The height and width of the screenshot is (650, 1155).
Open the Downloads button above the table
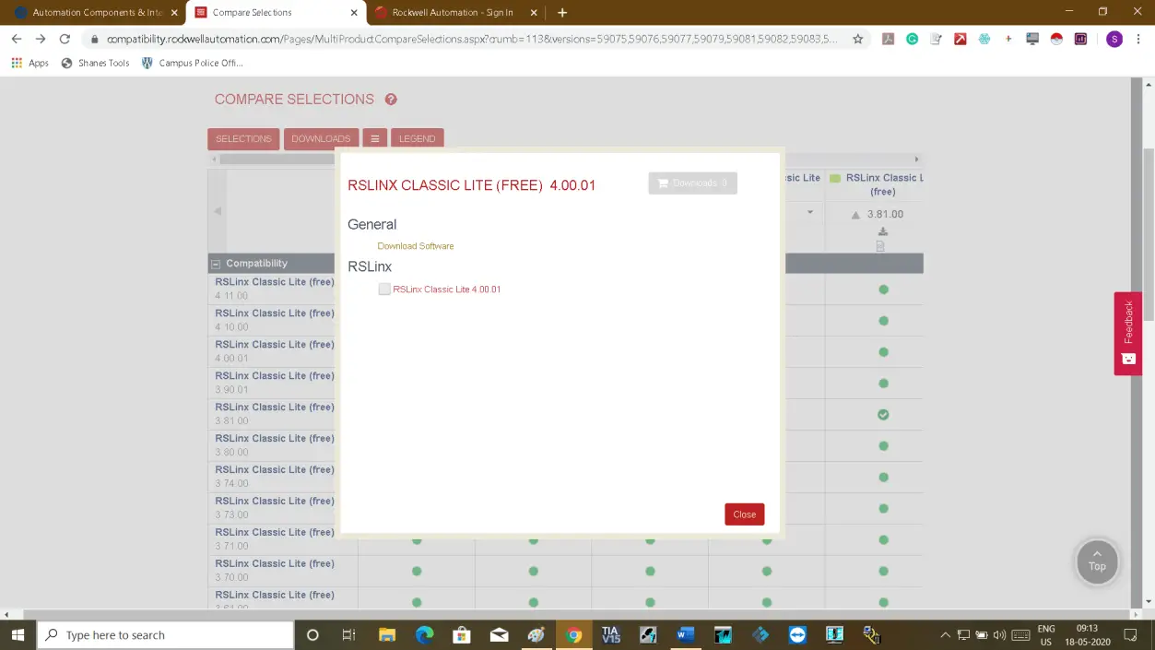[x=321, y=138]
